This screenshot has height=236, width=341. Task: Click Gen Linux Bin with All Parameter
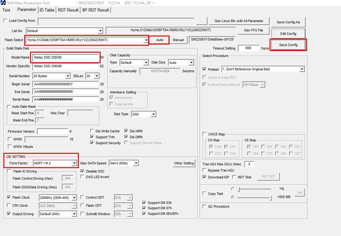pos(239,21)
